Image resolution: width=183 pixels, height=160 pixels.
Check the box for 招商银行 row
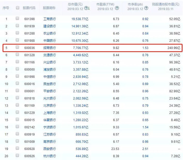click(x=17, y=47)
